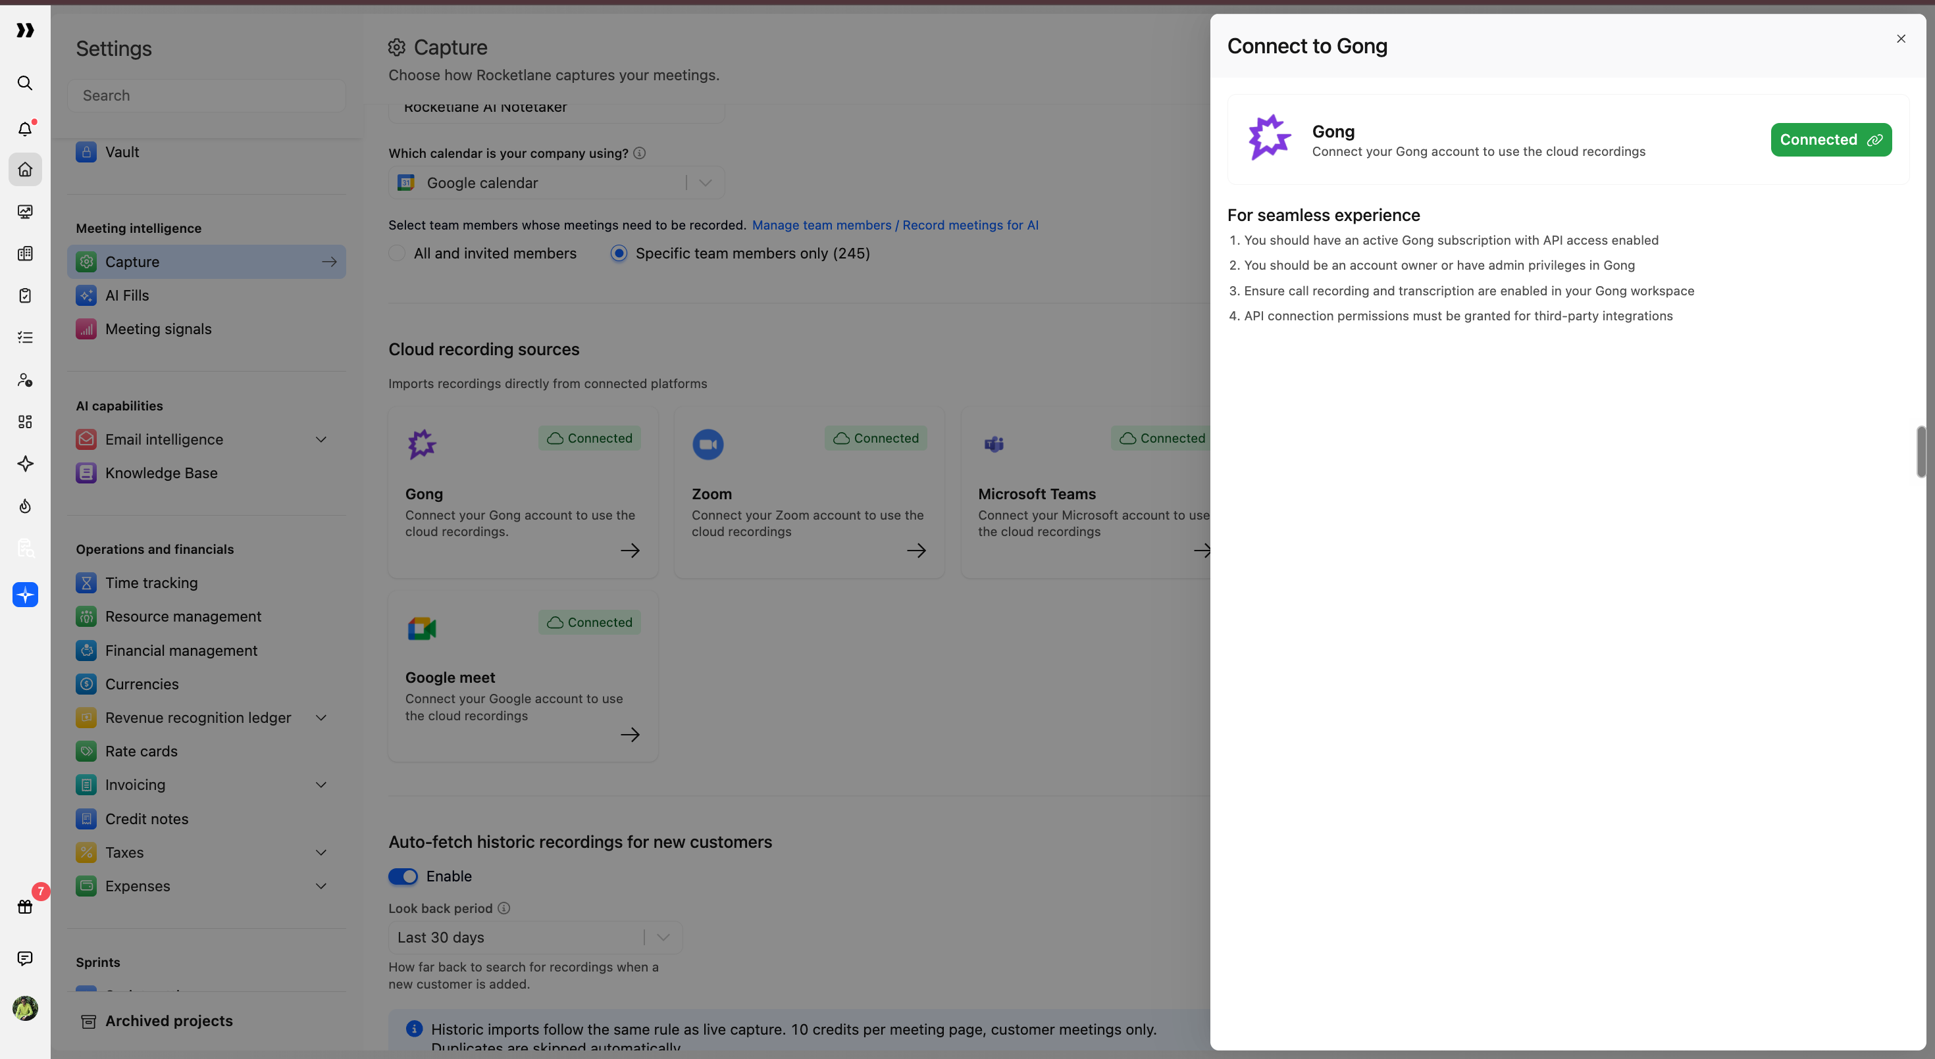Click the Gong logo in the Connect panel
The height and width of the screenshot is (1059, 1935).
[x=1270, y=137]
